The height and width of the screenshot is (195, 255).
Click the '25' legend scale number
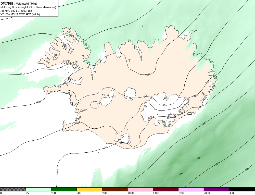(x=27, y=193)
